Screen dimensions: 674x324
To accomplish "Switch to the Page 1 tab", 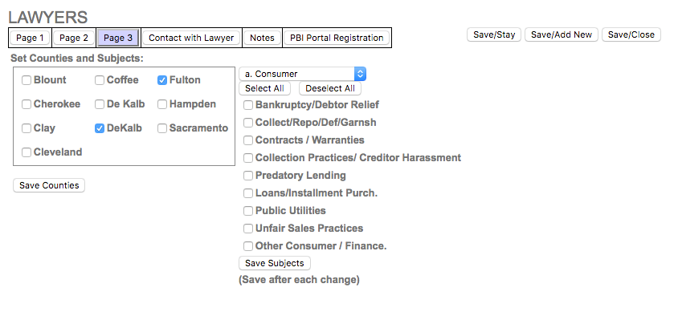I will pyautogui.click(x=30, y=38).
